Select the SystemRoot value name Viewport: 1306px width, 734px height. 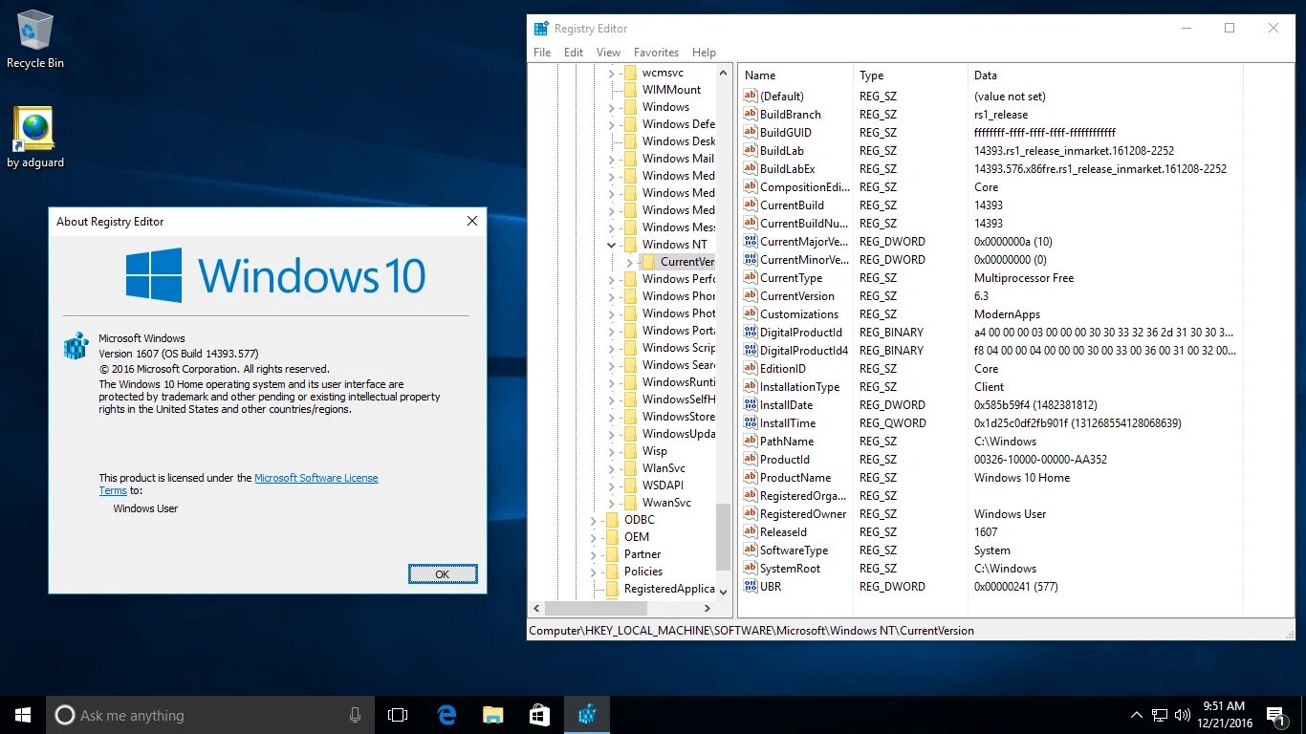point(791,569)
